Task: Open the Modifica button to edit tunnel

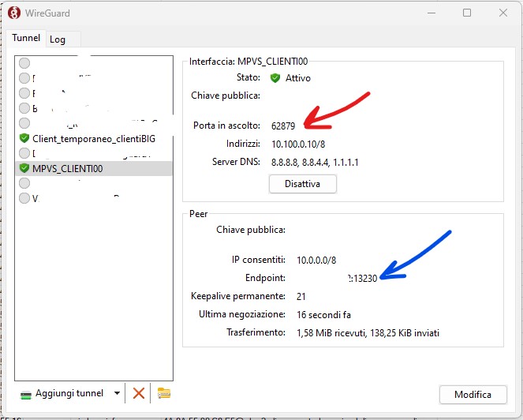Action: 473,395
